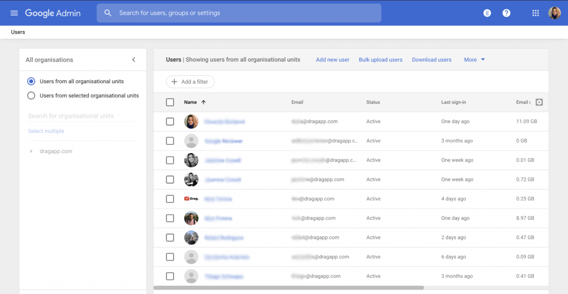Screen dimensions: 568x294
Task: Click the 11.09 GB storage value
Action: point(527,121)
